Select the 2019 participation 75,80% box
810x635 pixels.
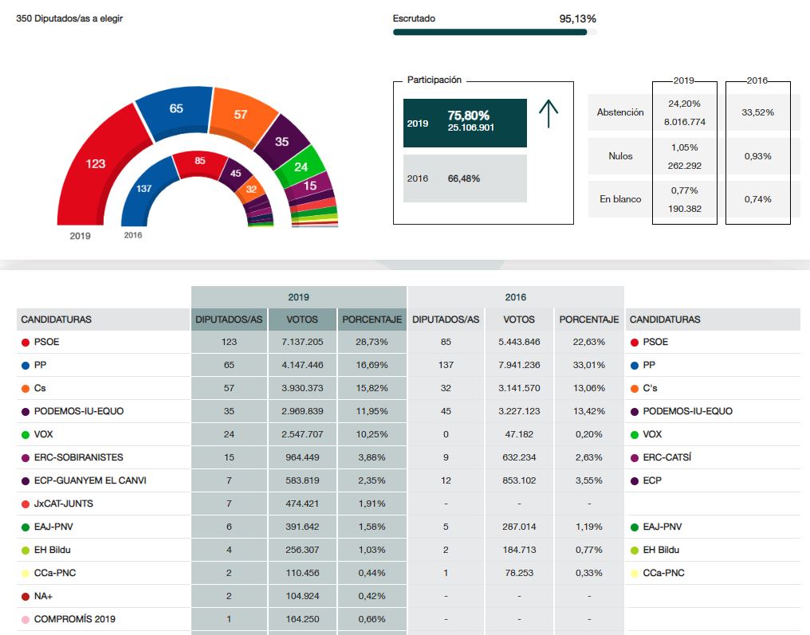[465, 123]
